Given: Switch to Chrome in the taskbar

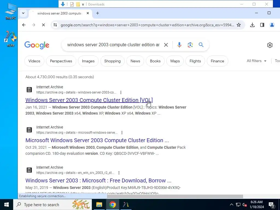Looking at the screenshot, I should pyautogui.click(x=112, y=205).
